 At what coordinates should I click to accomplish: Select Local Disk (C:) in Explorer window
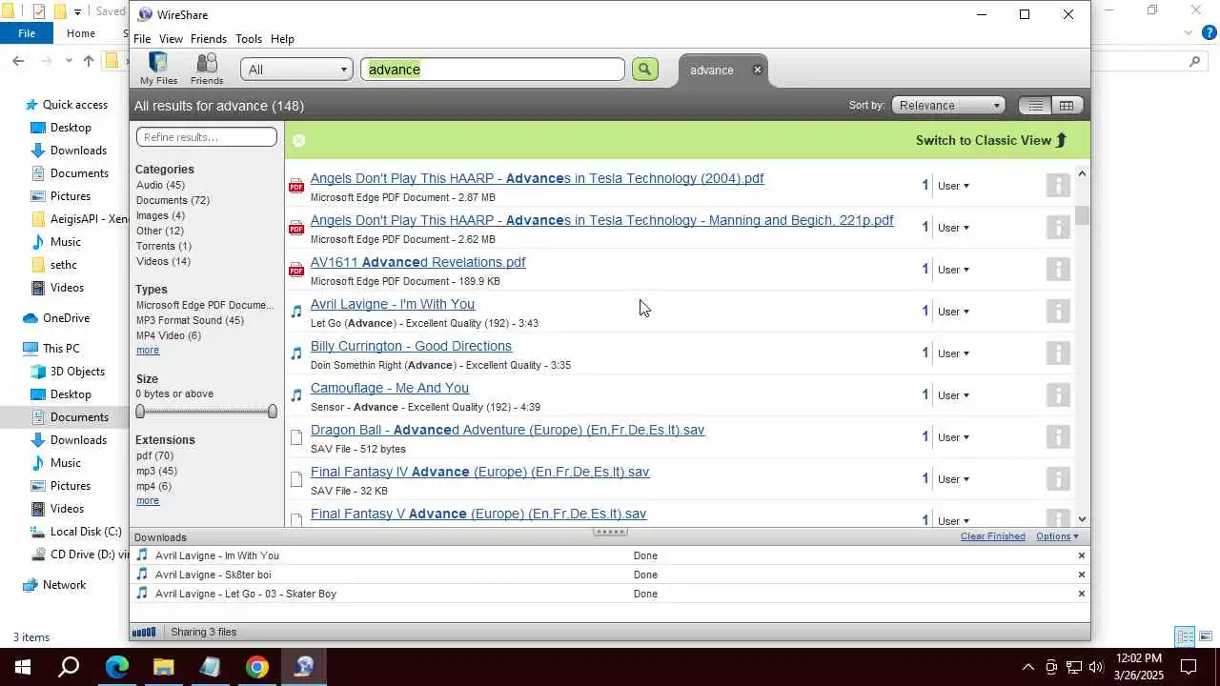point(86,532)
